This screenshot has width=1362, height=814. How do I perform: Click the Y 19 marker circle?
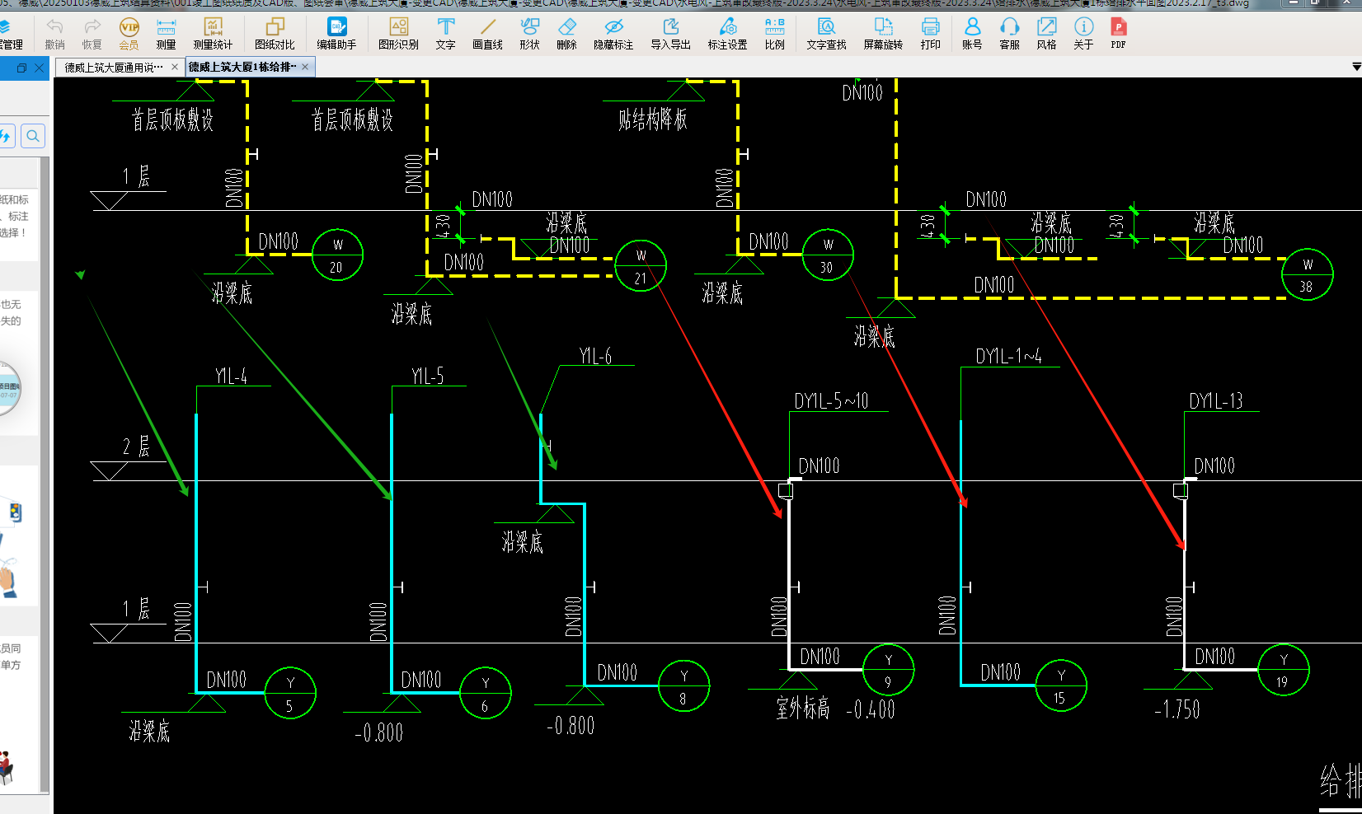[1284, 670]
